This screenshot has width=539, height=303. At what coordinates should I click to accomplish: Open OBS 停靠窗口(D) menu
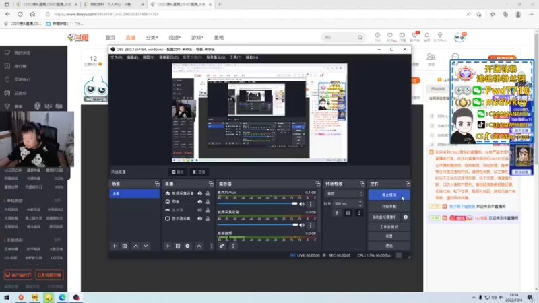168,57
